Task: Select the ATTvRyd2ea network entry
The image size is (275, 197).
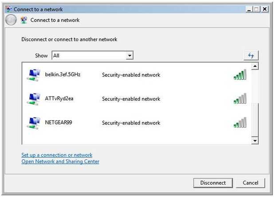Action: (x=59, y=98)
